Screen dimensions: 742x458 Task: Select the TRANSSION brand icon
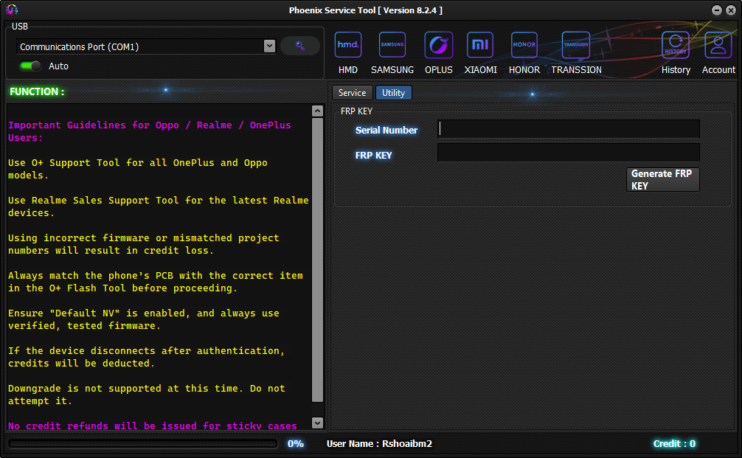pyautogui.click(x=575, y=45)
